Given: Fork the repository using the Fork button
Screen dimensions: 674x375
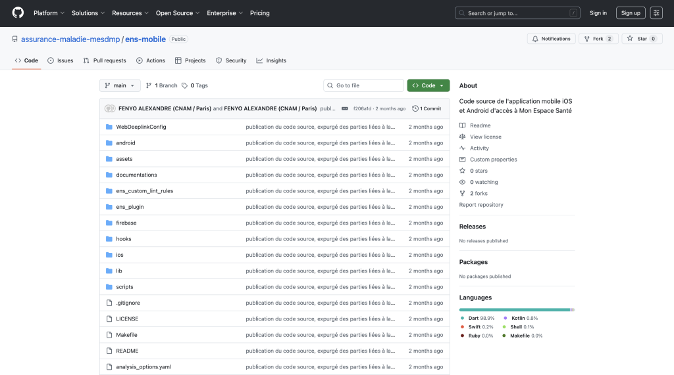Looking at the screenshot, I should (598, 39).
